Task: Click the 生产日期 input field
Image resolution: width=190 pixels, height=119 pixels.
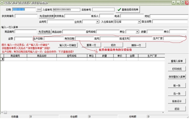Action: point(54,39)
